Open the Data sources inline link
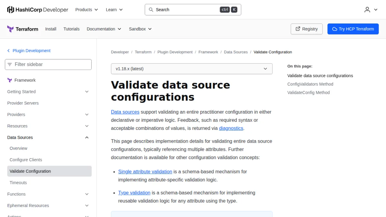 pyautogui.click(x=125, y=112)
